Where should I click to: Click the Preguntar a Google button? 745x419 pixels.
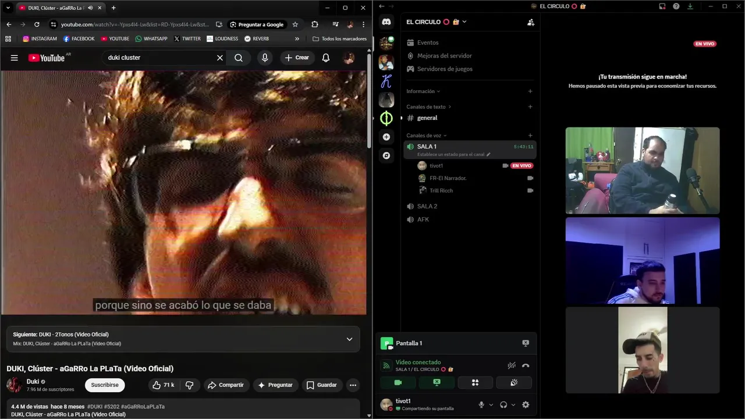click(257, 24)
